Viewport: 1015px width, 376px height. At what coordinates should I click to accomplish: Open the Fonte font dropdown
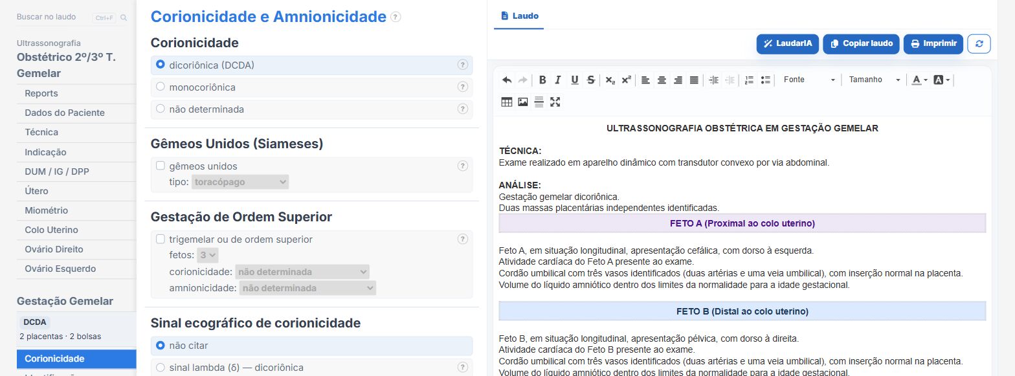(x=809, y=80)
